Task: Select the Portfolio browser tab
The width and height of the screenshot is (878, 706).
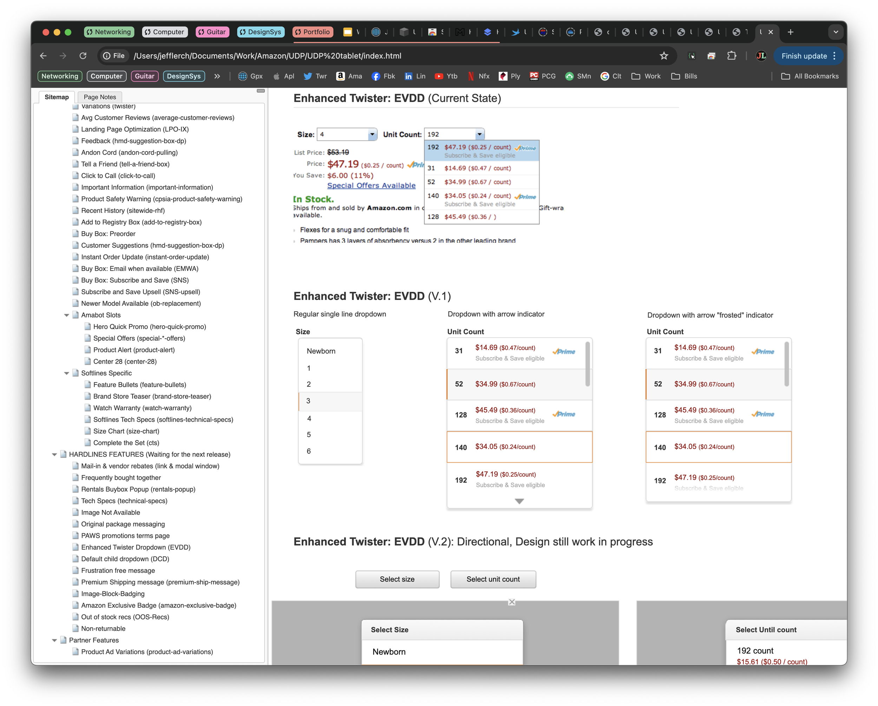Action: click(x=313, y=32)
